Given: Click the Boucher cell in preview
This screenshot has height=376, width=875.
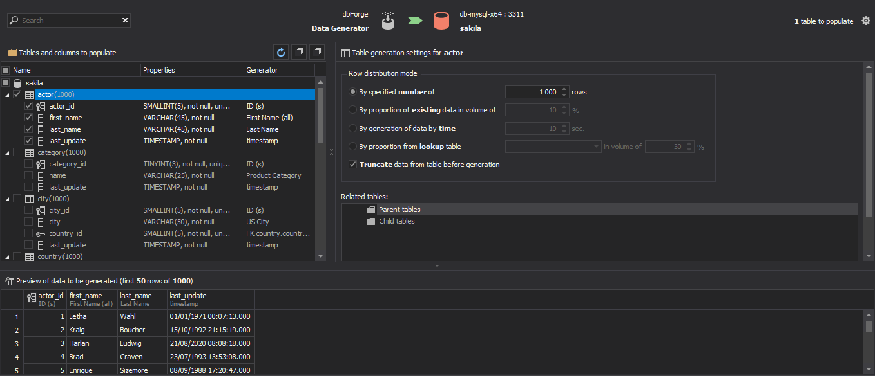Looking at the screenshot, I should click(x=142, y=330).
